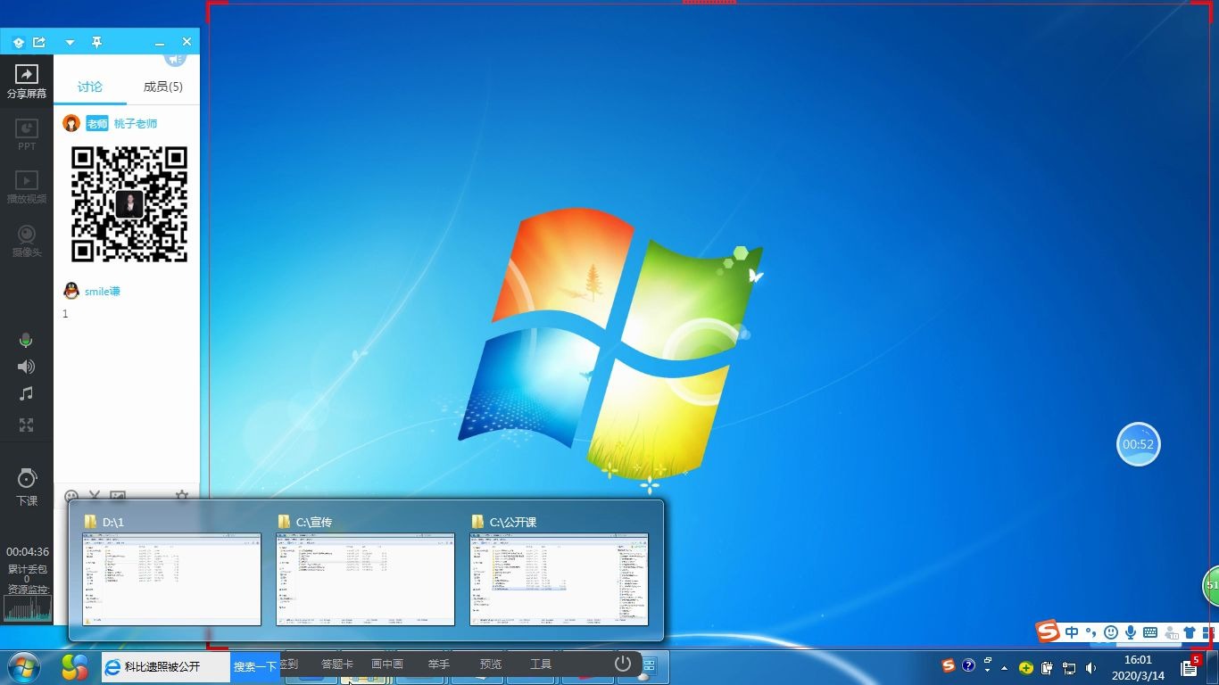Viewport: 1219px width, 685px height.
Task: Click 桃子老师 teacher name
Action: click(136, 123)
